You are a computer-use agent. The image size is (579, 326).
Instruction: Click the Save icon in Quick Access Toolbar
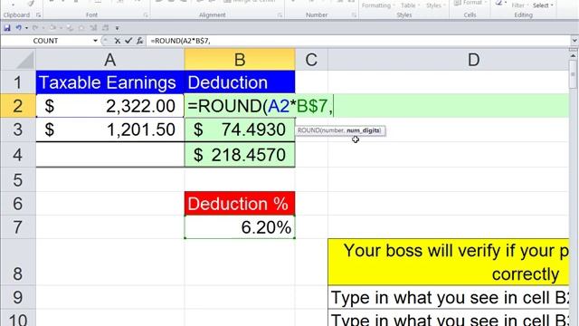[7, 28]
